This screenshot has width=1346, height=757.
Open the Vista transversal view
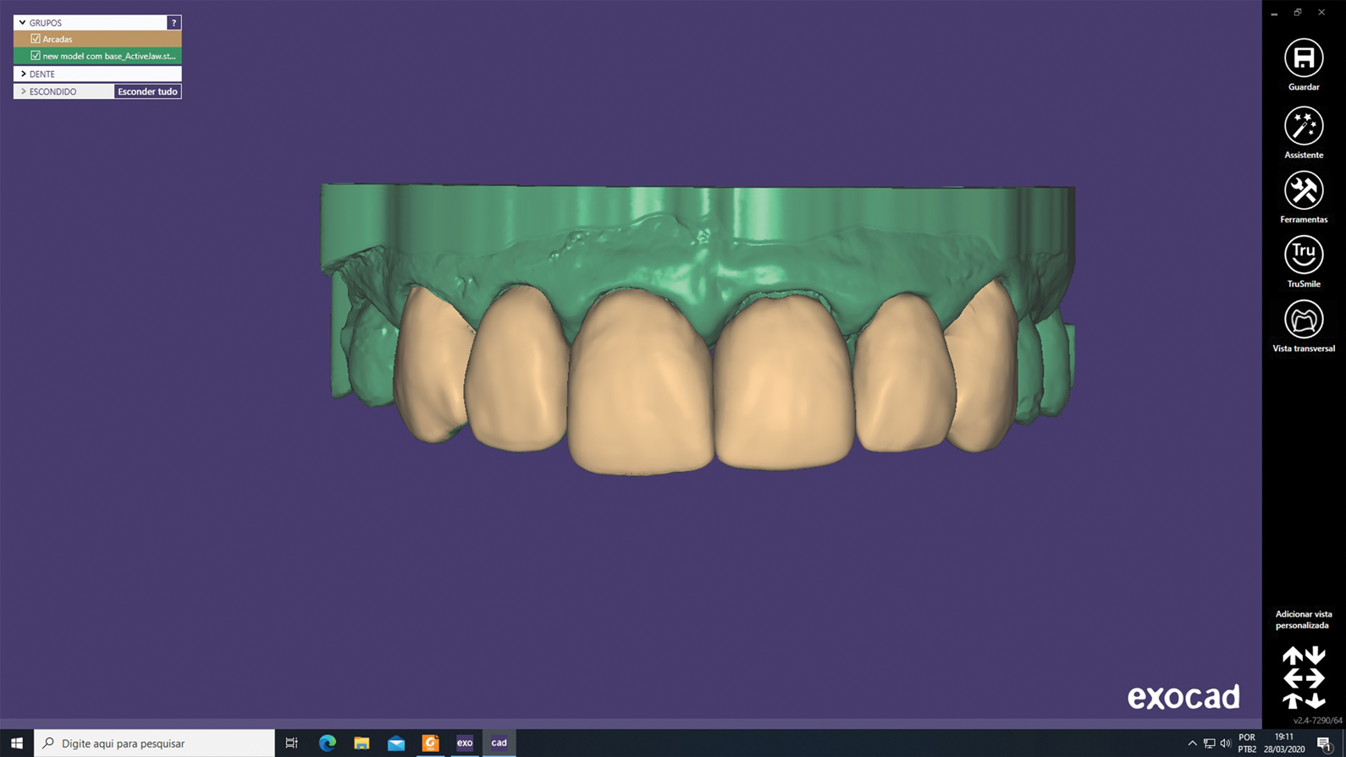[1303, 320]
